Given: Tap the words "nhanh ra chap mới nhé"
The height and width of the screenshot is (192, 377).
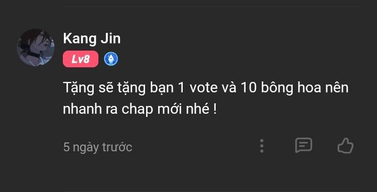Looking at the screenshot, I should [136, 110].
